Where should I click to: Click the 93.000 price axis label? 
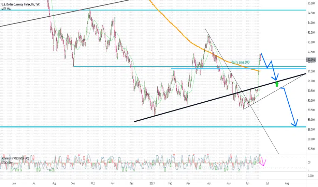pos(311,42)
